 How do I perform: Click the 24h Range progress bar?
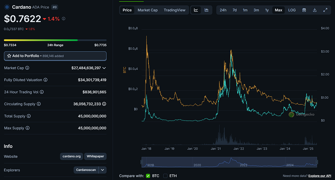click(55, 40)
